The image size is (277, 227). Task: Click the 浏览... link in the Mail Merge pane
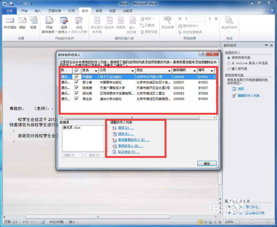pyautogui.click(x=243, y=89)
